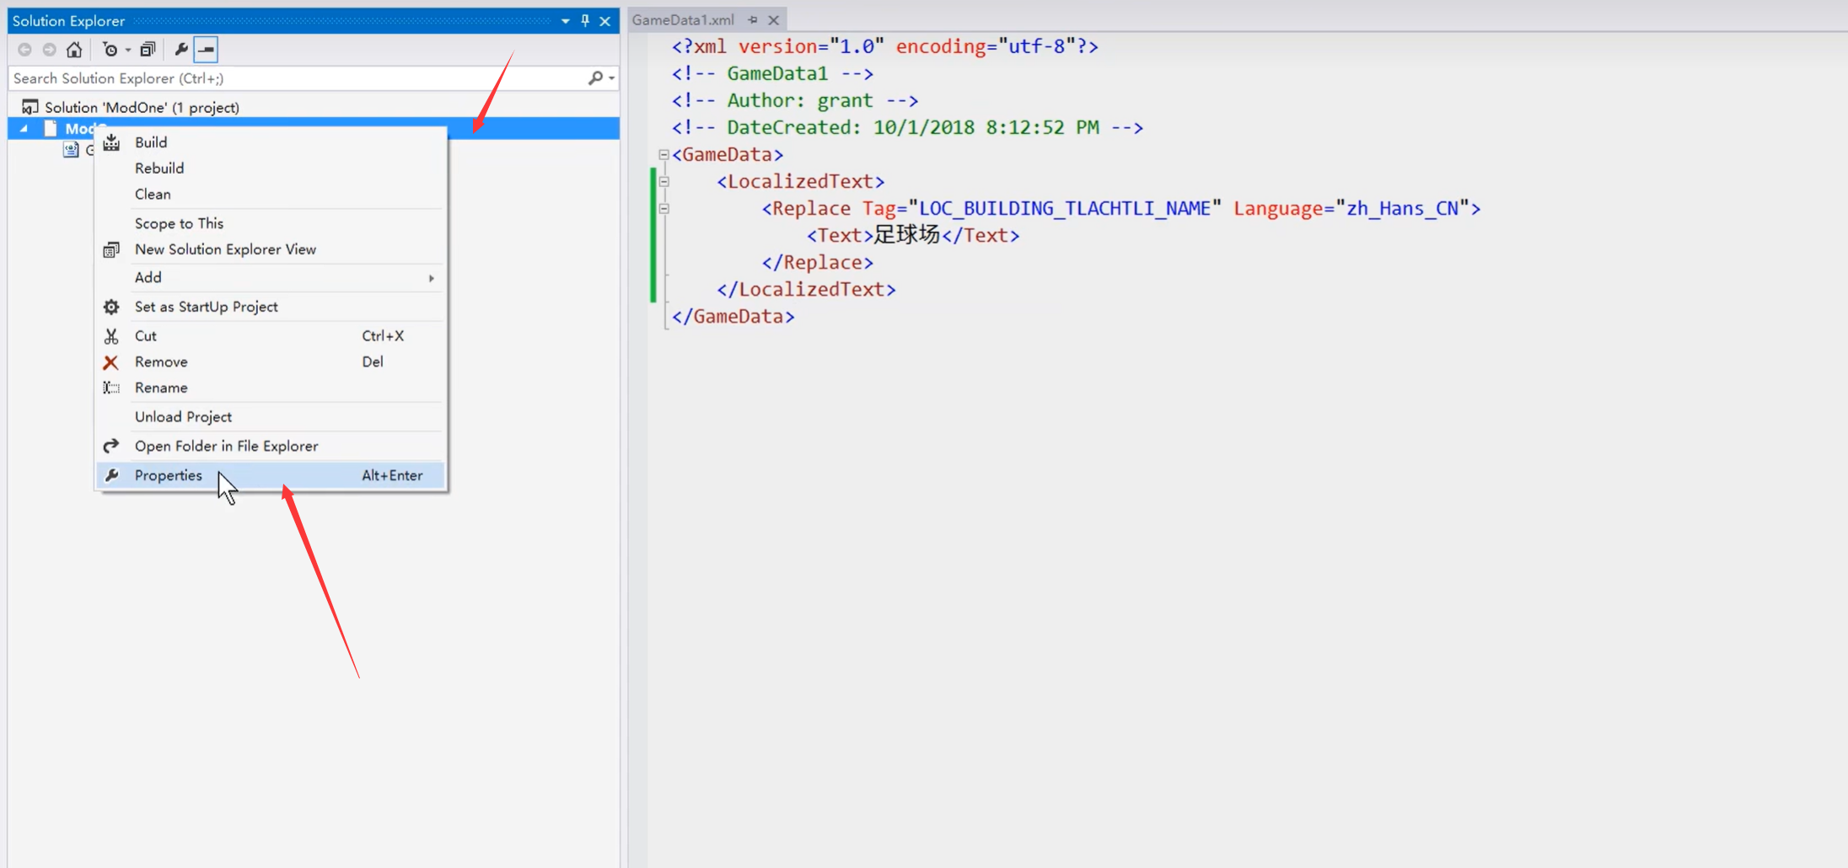The height and width of the screenshot is (868, 1848).
Task: Click the Rename icon in context menu
Action: (x=111, y=388)
